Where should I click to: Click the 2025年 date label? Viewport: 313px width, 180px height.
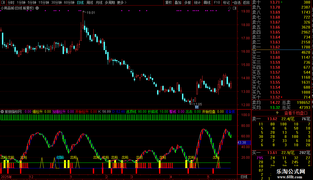point(6,177)
